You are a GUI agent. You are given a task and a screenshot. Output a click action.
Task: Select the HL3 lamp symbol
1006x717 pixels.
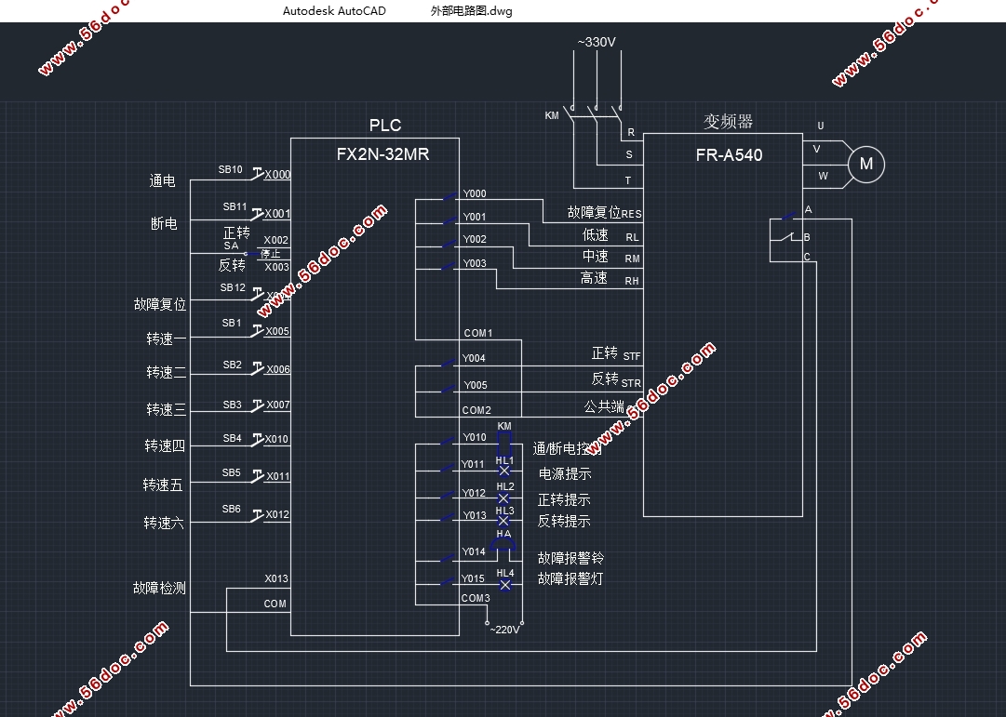pos(503,520)
